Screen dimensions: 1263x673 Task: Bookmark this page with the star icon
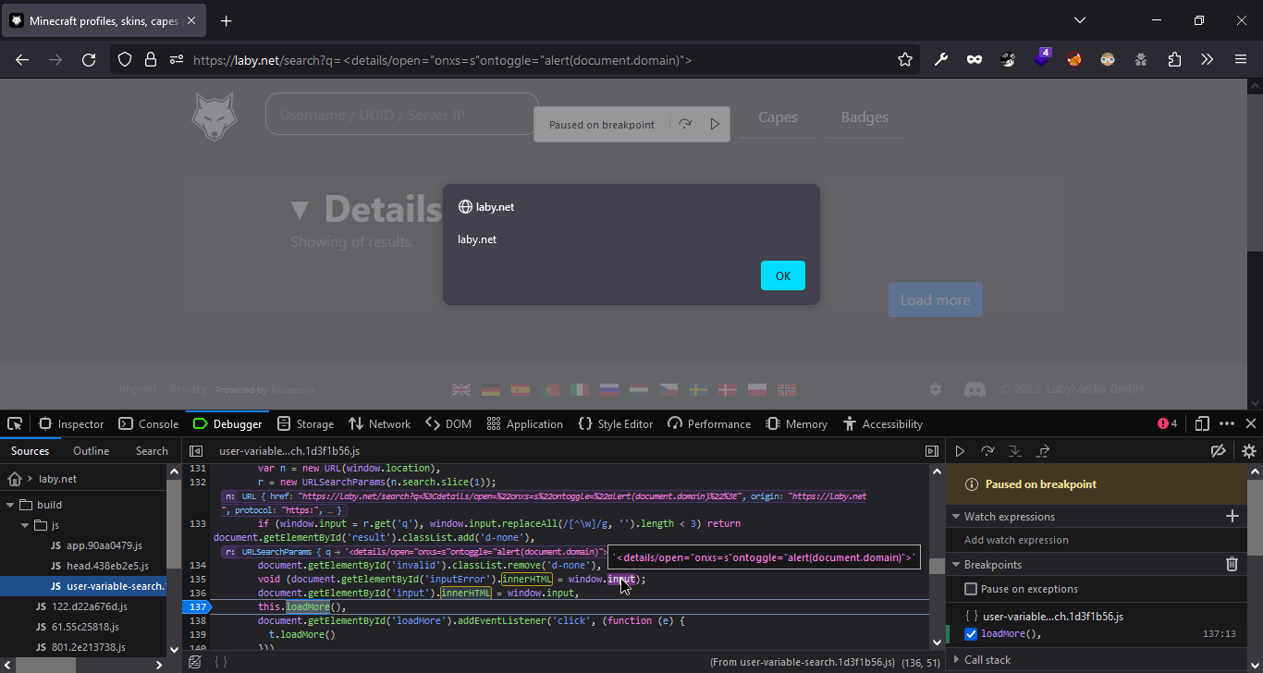905,60
